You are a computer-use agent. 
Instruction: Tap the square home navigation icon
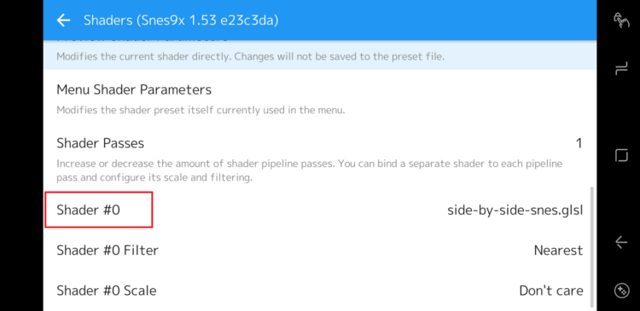[x=621, y=155]
